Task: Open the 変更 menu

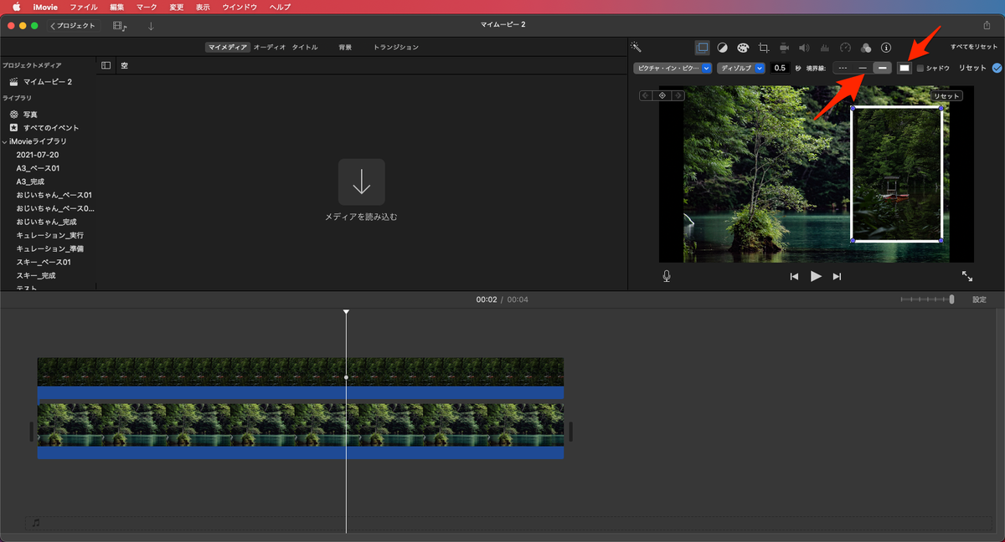Action: click(x=177, y=7)
